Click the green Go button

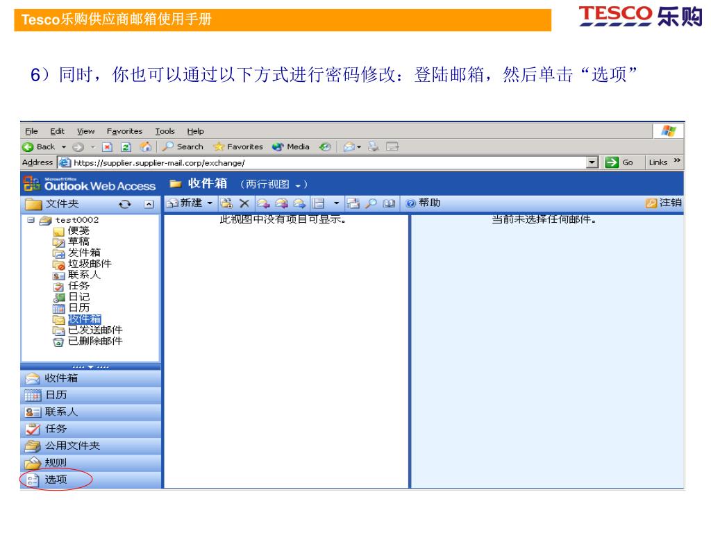619,162
